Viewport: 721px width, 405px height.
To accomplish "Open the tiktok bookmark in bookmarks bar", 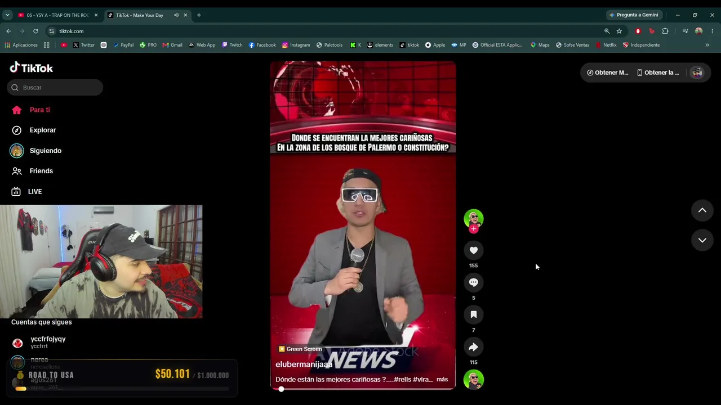I will (x=410, y=45).
